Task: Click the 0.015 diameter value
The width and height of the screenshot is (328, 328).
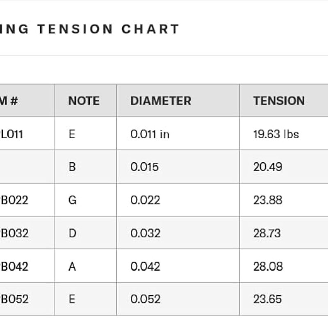Action: (144, 167)
